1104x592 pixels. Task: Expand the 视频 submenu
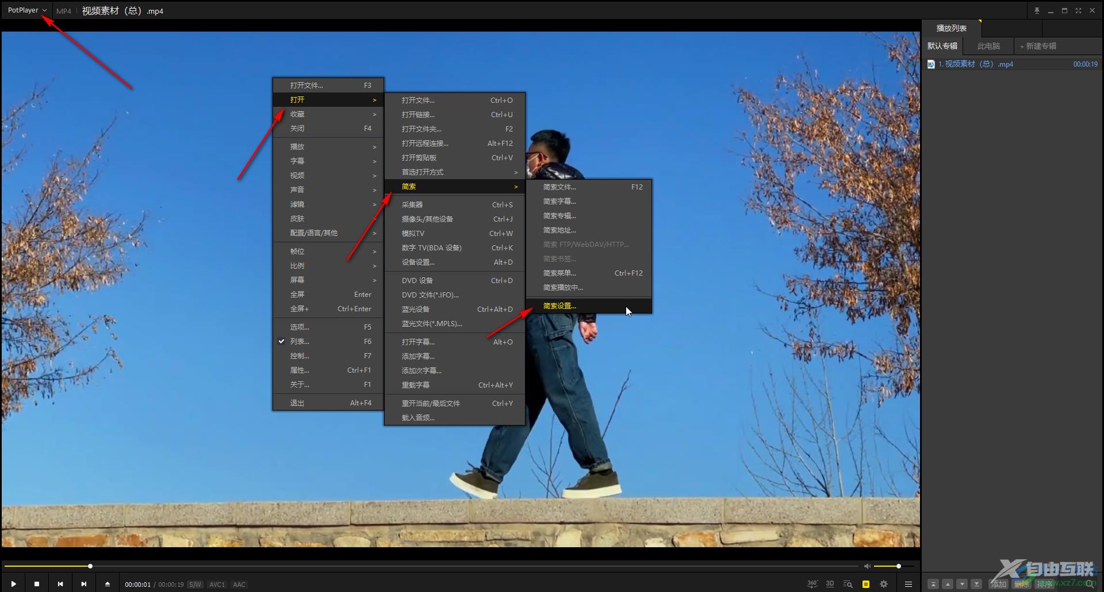coord(328,176)
